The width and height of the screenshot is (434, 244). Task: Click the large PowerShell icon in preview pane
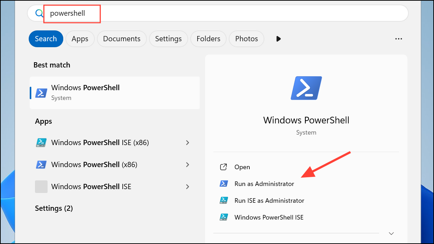306,88
